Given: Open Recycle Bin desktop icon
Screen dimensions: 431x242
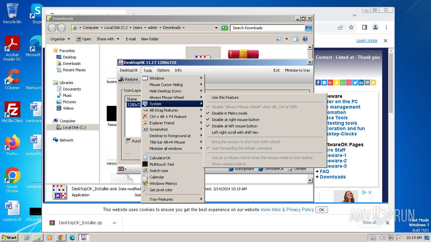Looking at the screenshot, I should tap(12, 13).
